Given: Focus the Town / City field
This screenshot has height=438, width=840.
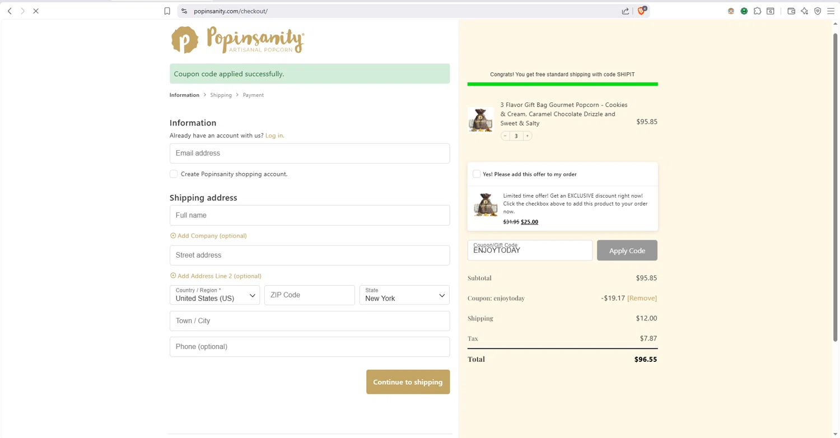Looking at the screenshot, I should (x=310, y=321).
